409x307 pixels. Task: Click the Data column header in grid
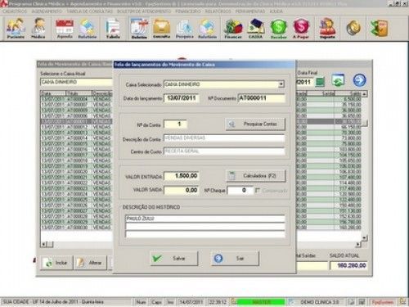[x=53, y=93]
